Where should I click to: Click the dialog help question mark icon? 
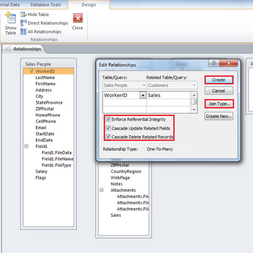[214, 63]
